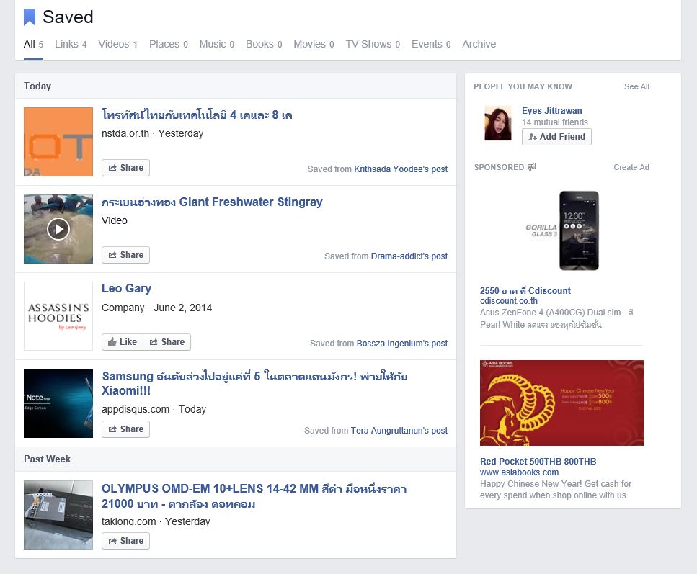697x574 pixels.
Task: Click the Create Ad link
Action: click(x=631, y=167)
